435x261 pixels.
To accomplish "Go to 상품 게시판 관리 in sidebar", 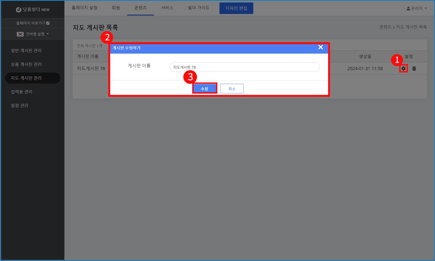I will [x=26, y=64].
